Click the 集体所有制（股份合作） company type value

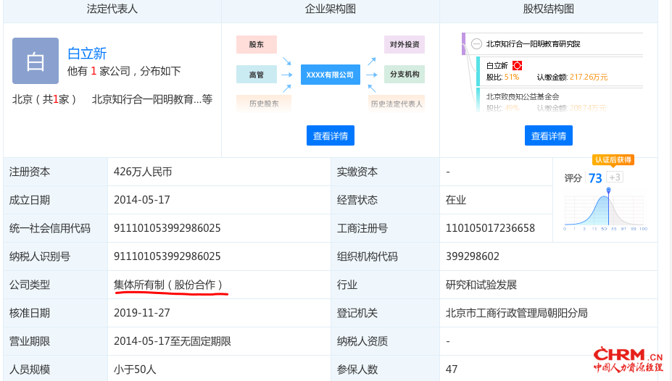click(168, 285)
